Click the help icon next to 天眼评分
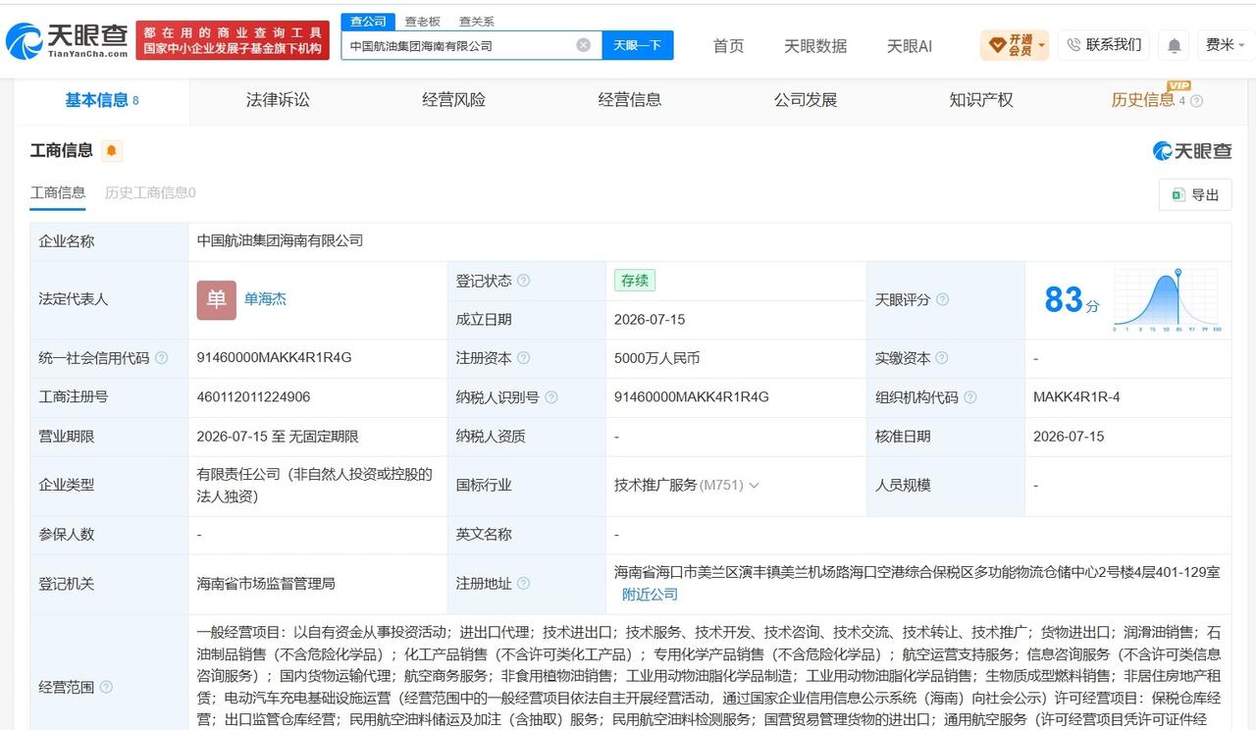This screenshot has width=1256, height=730. click(942, 299)
